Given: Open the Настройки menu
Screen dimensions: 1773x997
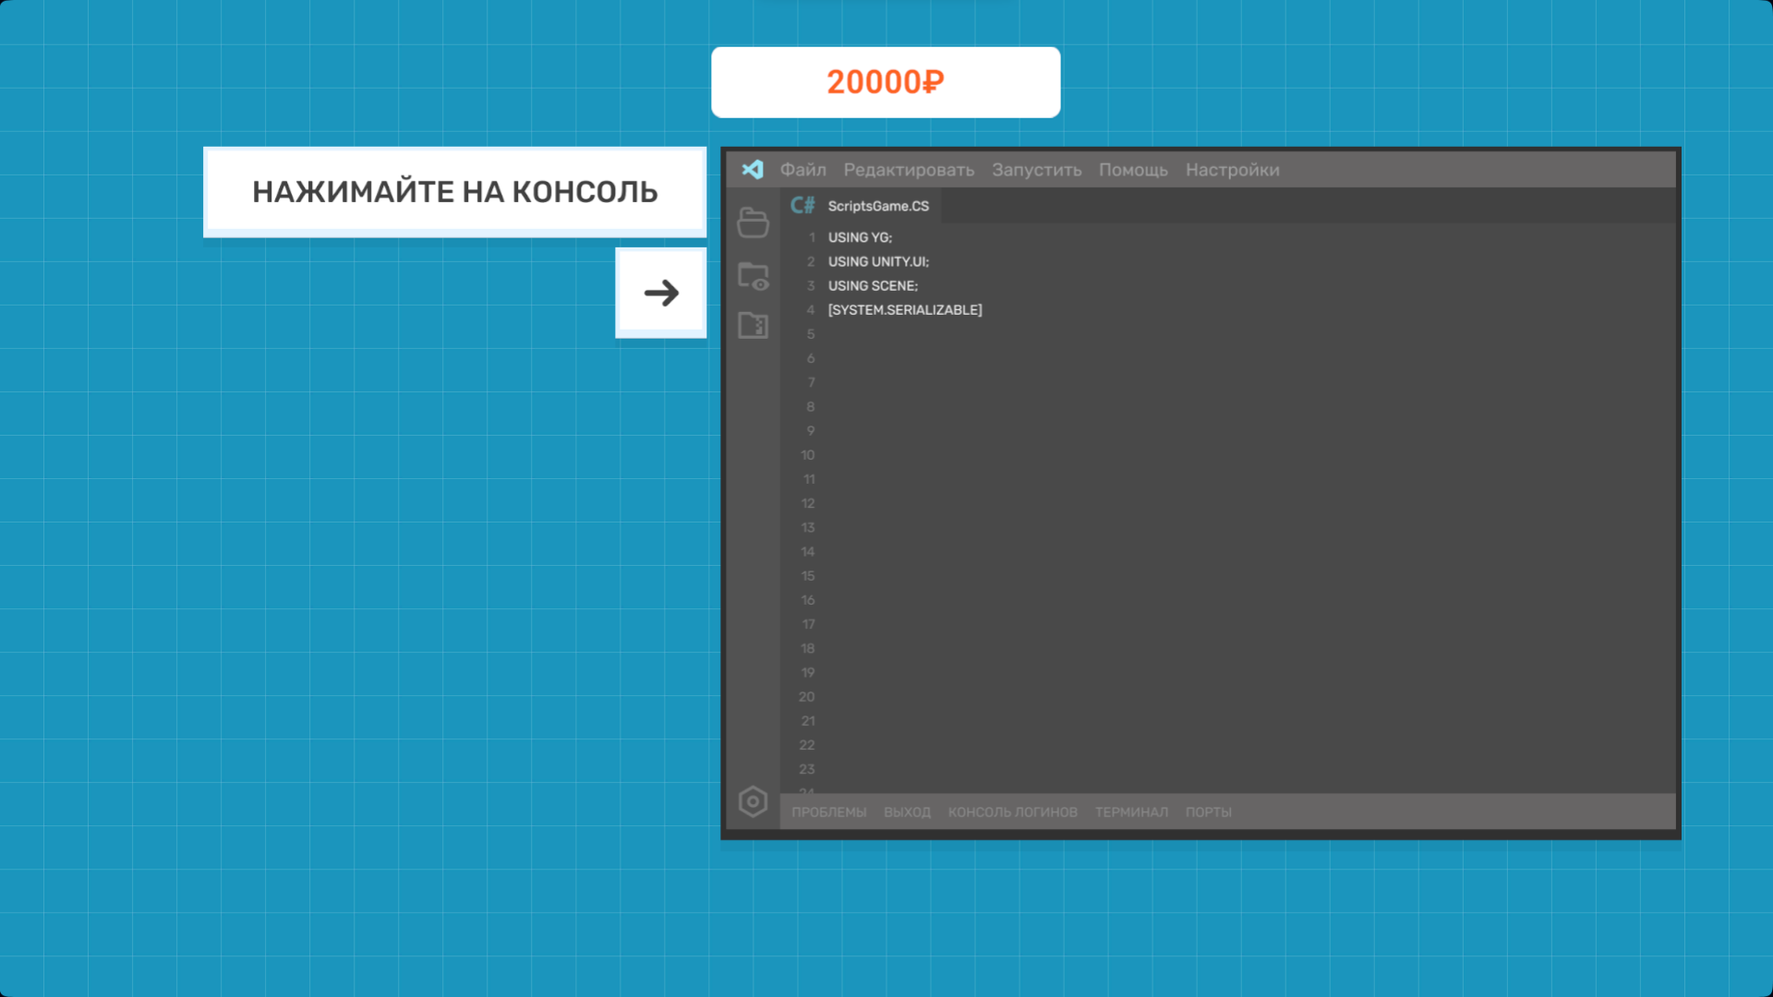Looking at the screenshot, I should (1232, 169).
